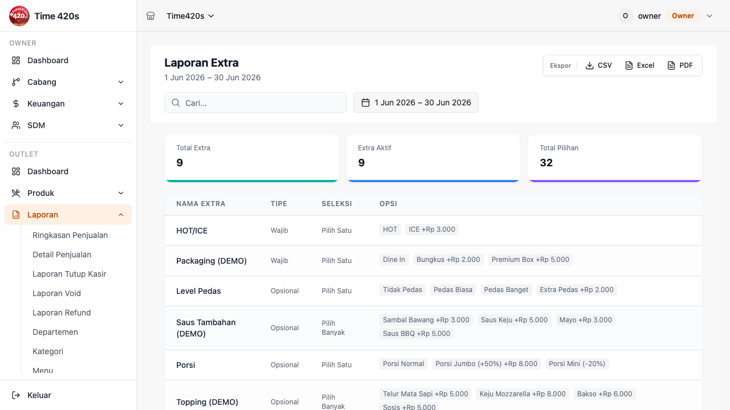The width and height of the screenshot is (730, 410).
Task: Click the Keluar logout icon
Action: click(x=16, y=395)
